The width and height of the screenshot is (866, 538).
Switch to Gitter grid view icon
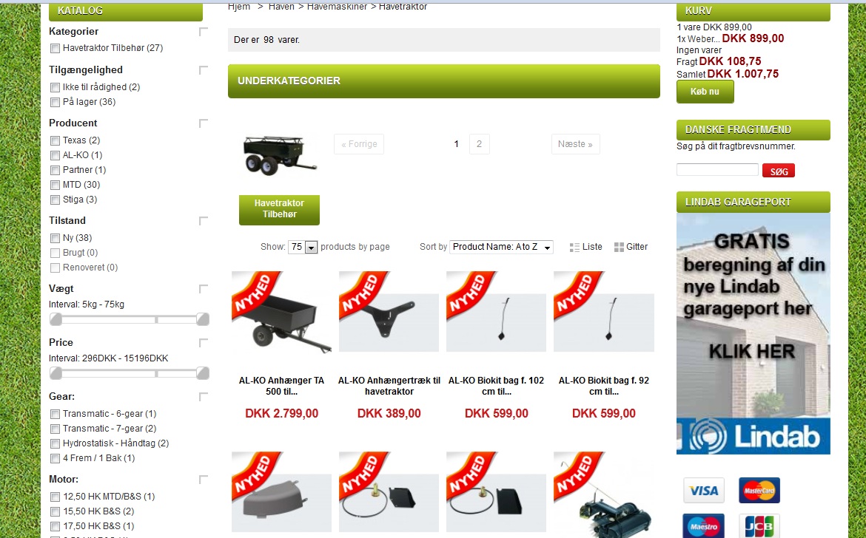click(x=619, y=247)
